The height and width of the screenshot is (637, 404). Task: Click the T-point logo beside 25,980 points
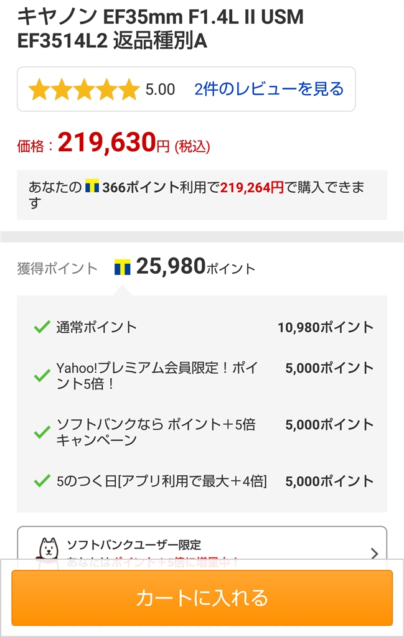click(123, 267)
